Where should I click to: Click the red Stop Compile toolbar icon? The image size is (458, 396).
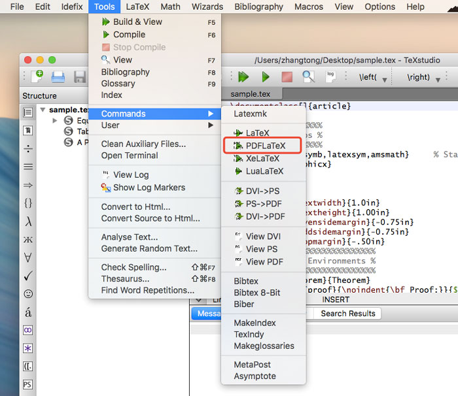pos(287,77)
